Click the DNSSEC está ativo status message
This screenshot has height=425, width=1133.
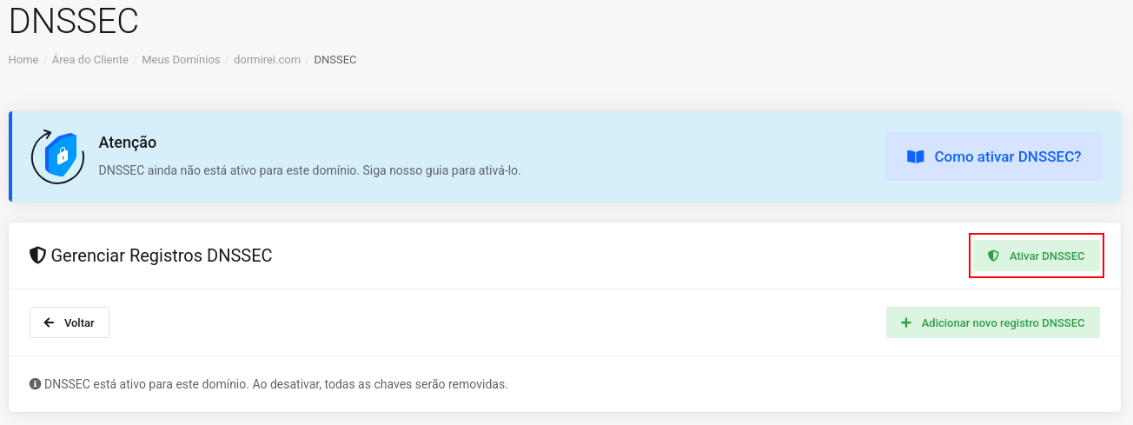click(x=275, y=383)
